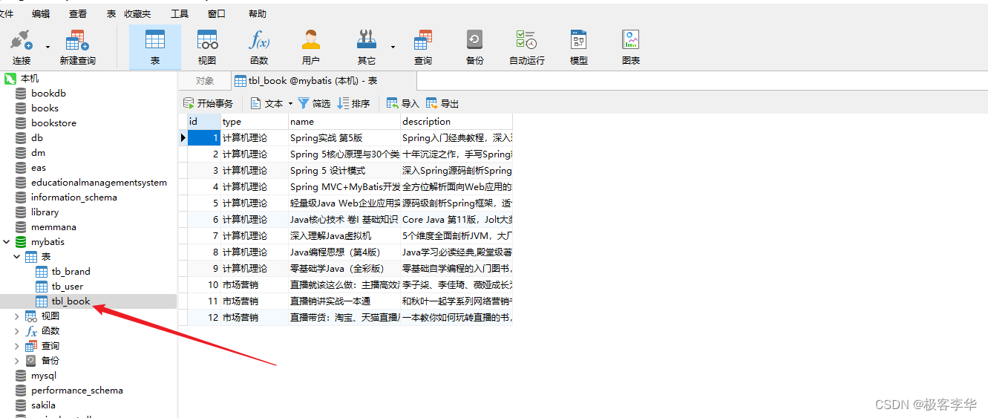Viewport: 988px width, 418px height.
Task: Open the 其它 dropdown arrow
Action: (393, 47)
